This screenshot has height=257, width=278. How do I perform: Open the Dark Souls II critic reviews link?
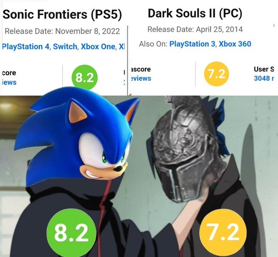[141, 78]
